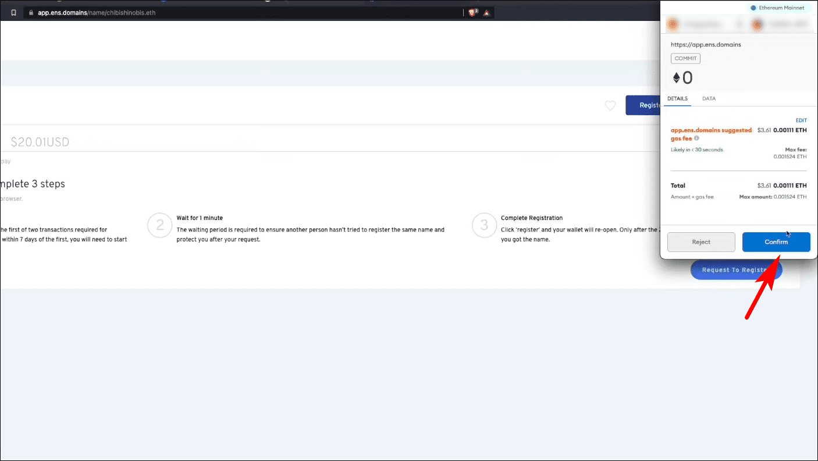The image size is (818, 461).
Task: Click the 'Total' label in MetaMask
Action: click(x=678, y=186)
